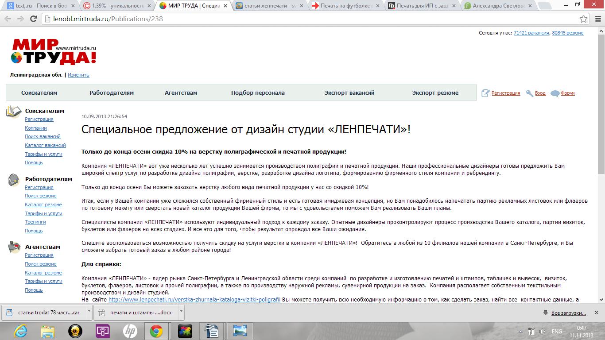Viewport: 605px width, 340px height.
Task: Click the МИР ТРУДА logo
Action: coord(54,51)
